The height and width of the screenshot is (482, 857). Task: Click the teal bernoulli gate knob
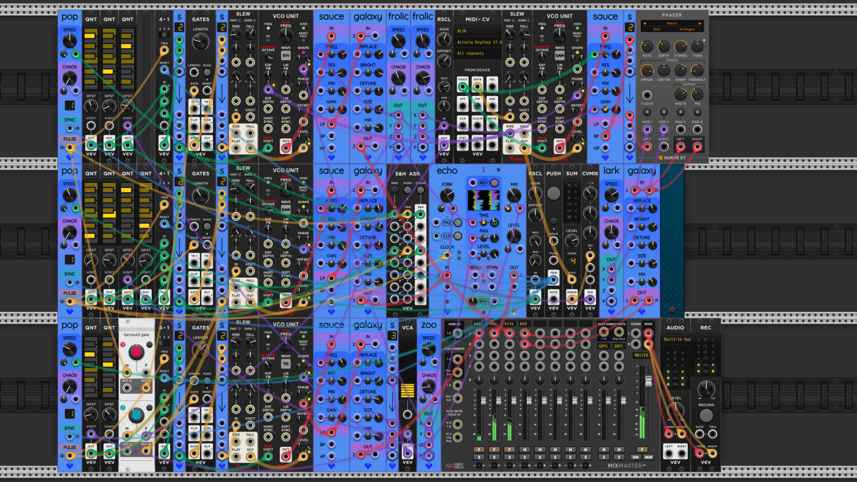pos(136,416)
